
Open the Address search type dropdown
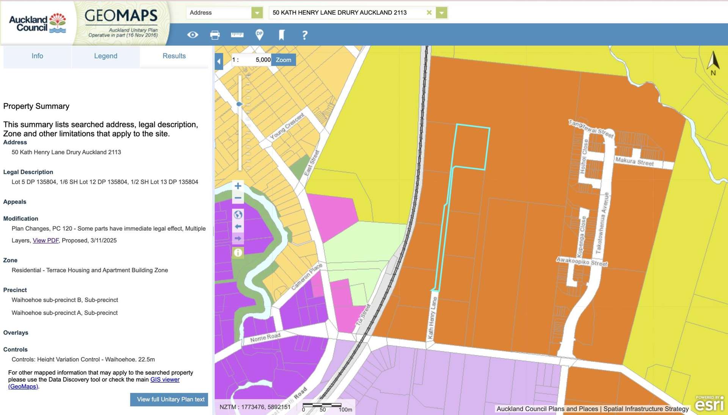click(257, 13)
